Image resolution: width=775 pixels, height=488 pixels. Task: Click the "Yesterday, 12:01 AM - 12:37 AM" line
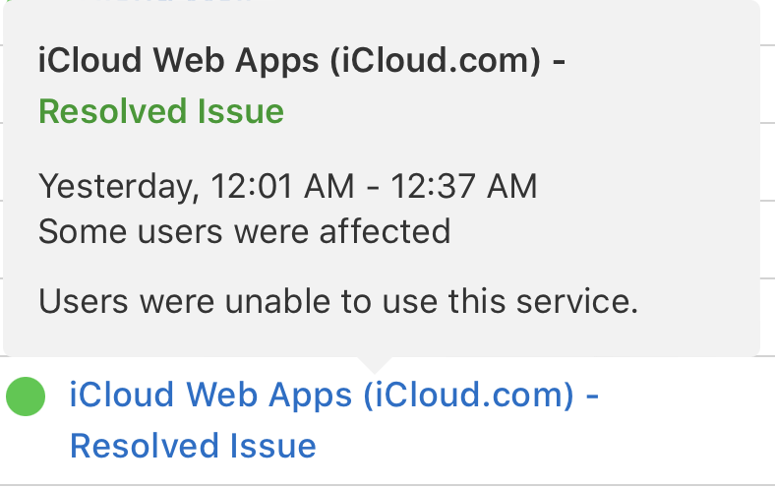pos(287,186)
